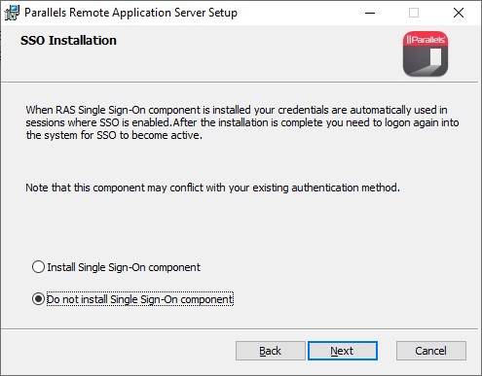Image resolution: width=482 pixels, height=376 pixels.
Task: Go back with the Back button
Action: (x=271, y=351)
